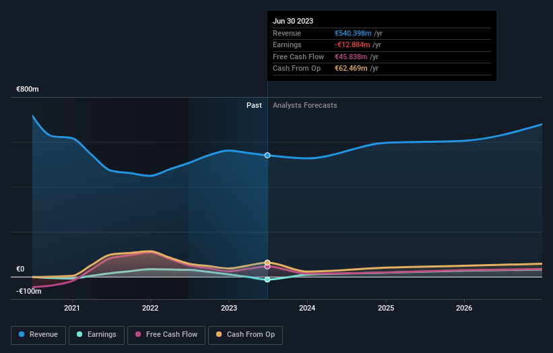Toggle the Revenue legend button

(38, 335)
